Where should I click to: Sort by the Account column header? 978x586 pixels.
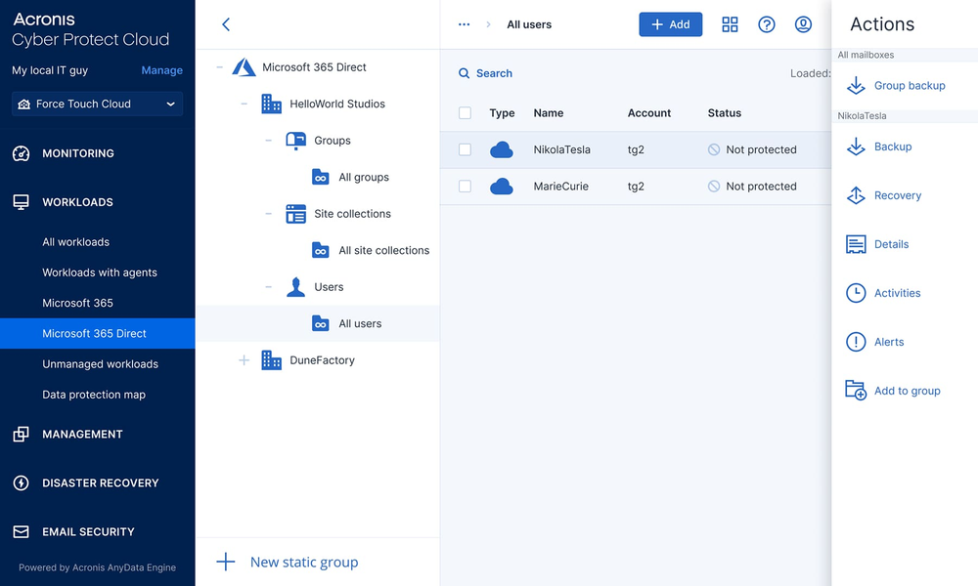tap(649, 112)
